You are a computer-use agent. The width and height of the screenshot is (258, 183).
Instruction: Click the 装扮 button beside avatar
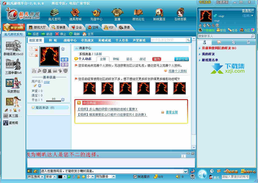coord(64,65)
